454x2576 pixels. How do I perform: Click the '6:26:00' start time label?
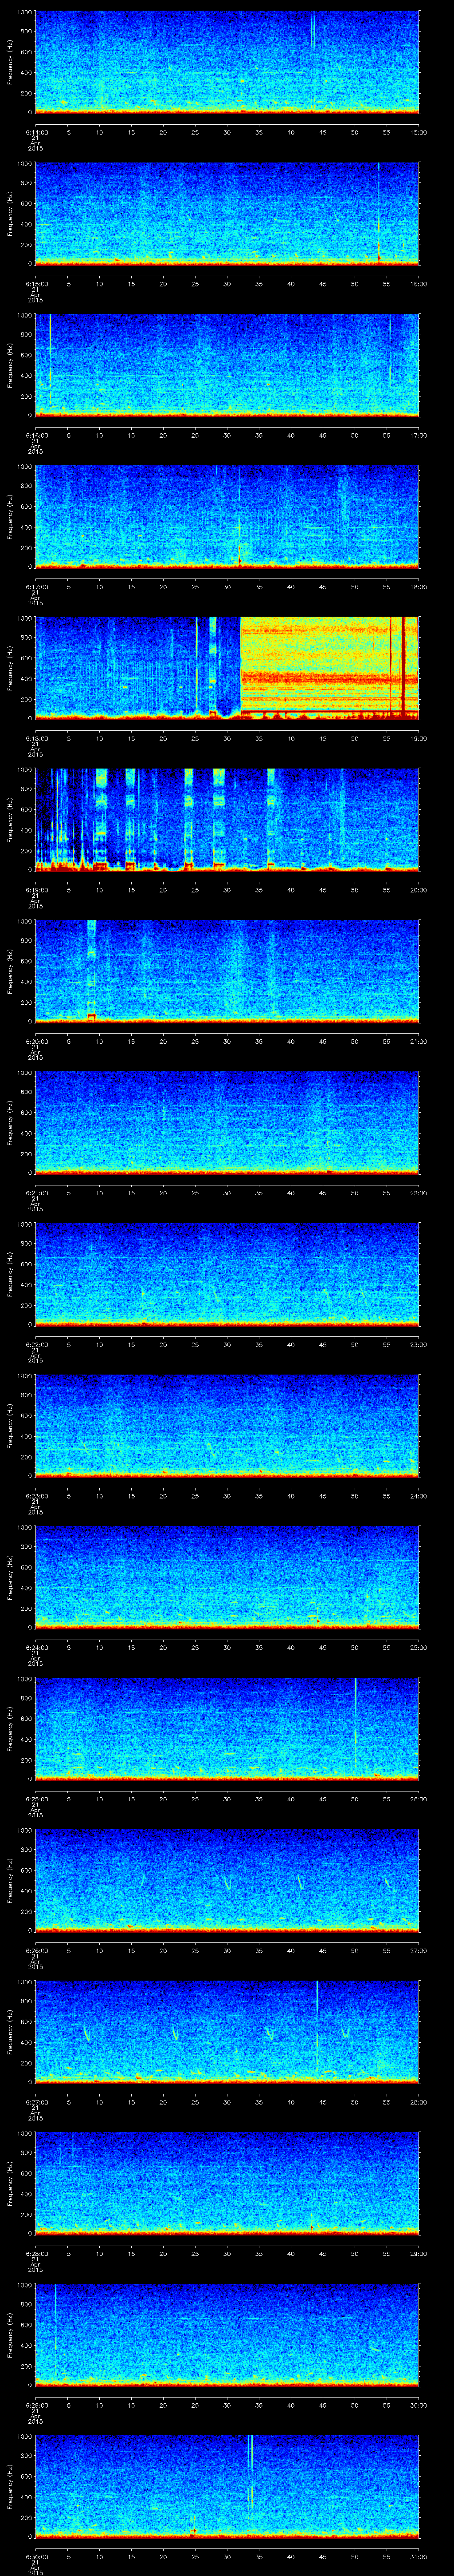pyautogui.click(x=36, y=1949)
